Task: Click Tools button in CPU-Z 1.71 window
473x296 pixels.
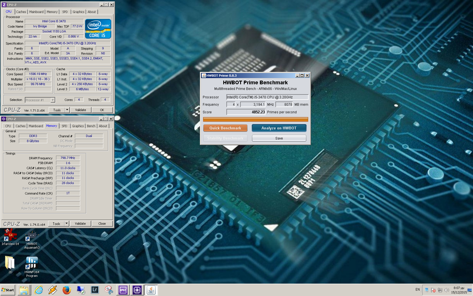Action: 57,110
